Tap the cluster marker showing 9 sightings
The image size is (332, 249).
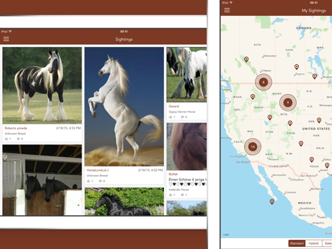(288, 102)
